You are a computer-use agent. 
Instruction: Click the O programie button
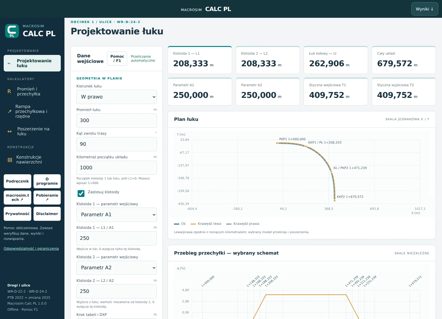pos(47,181)
